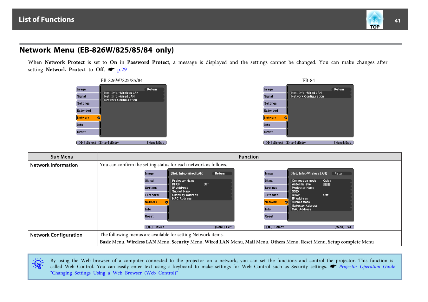Click Return in EB-826W/825/85/84 menu screenshot
428x302 pixels.
pos(154,89)
